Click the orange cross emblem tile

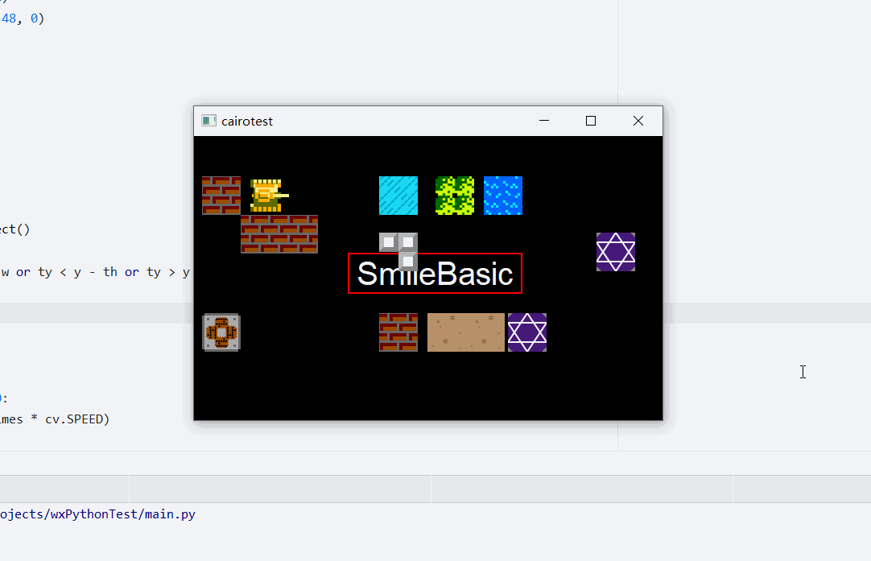[x=221, y=332]
